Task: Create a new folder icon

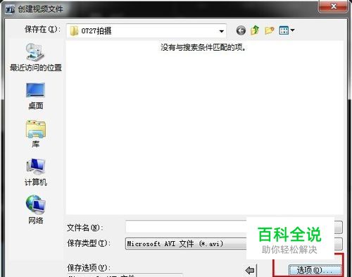Action: point(269,30)
